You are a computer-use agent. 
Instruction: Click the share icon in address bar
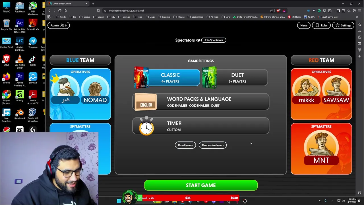(x=272, y=11)
